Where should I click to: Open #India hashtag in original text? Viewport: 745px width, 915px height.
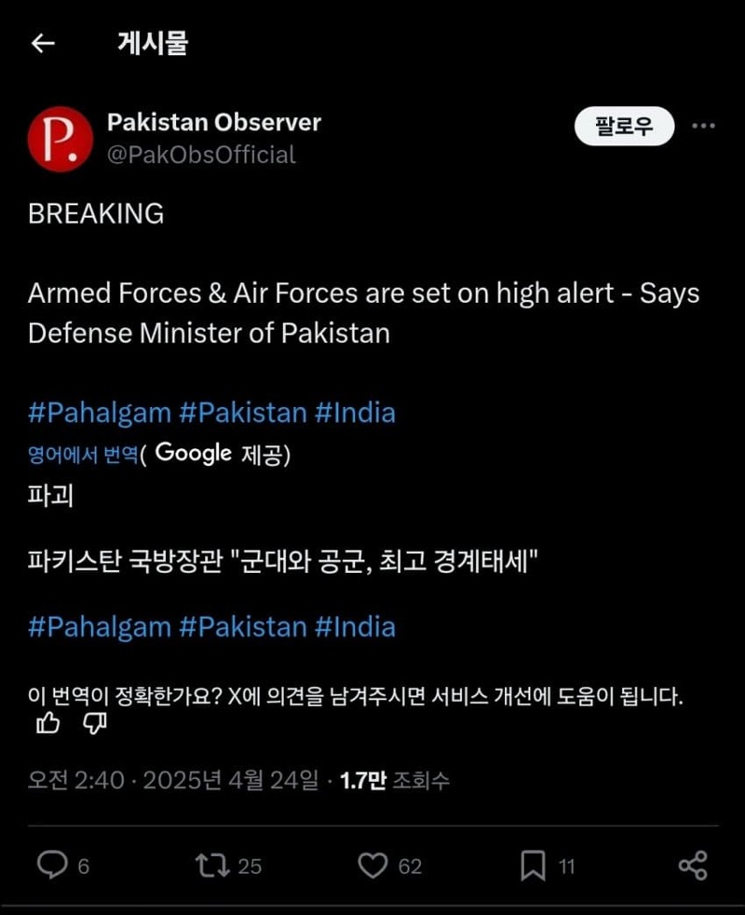[x=355, y=413]
